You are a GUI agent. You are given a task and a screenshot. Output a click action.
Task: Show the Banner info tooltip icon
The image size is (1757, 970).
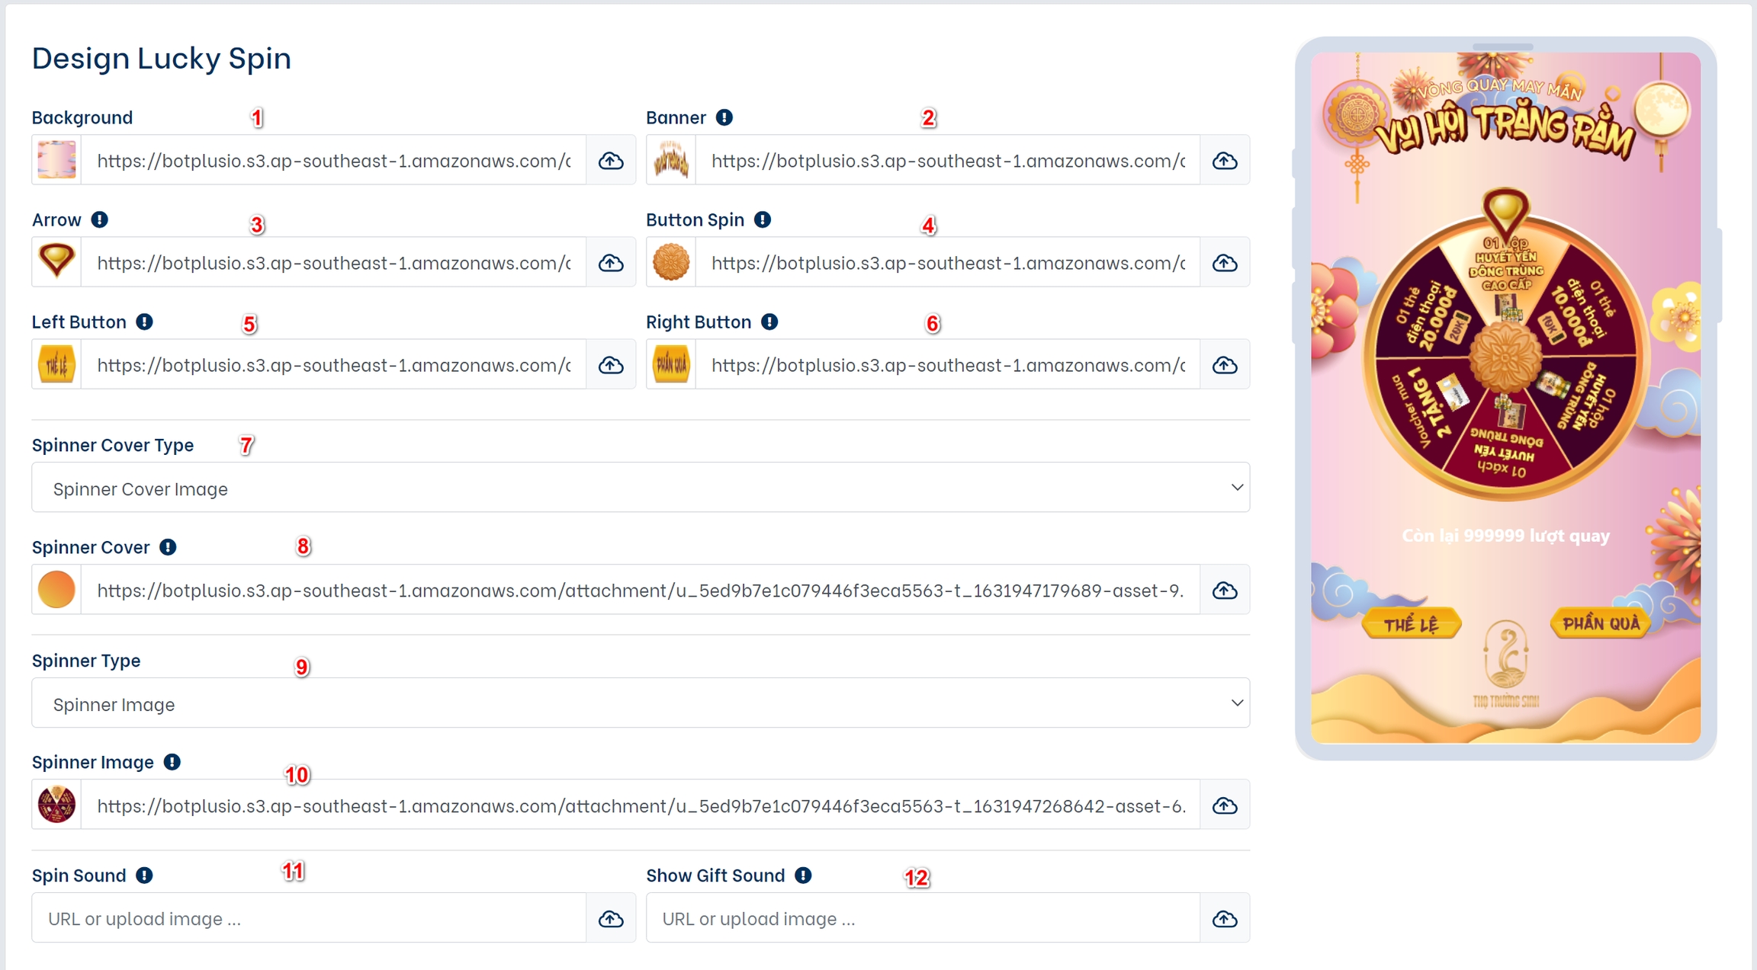tap(724, 117)
